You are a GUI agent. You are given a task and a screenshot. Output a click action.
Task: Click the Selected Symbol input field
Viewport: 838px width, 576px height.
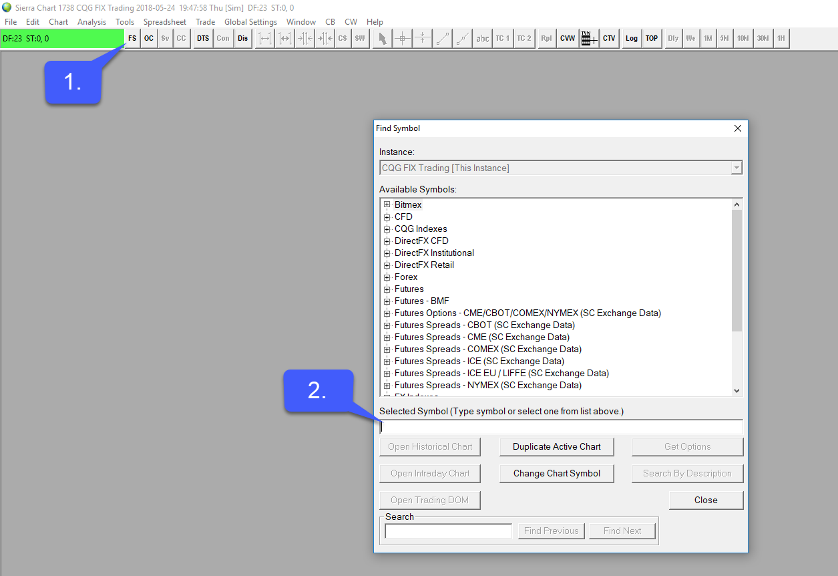click(x=561, y=427)
